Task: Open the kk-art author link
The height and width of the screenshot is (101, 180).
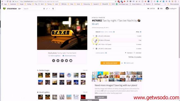Action: click(95, 24)
